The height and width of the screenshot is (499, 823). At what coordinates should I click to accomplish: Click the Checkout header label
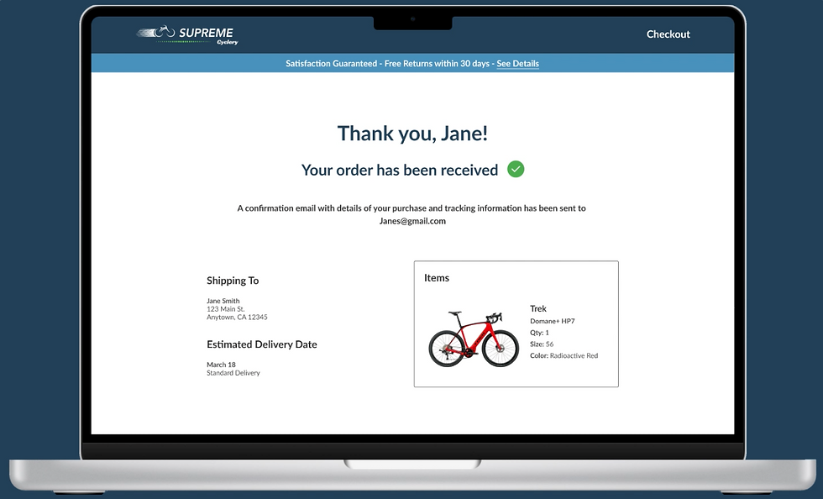point(668,34)
